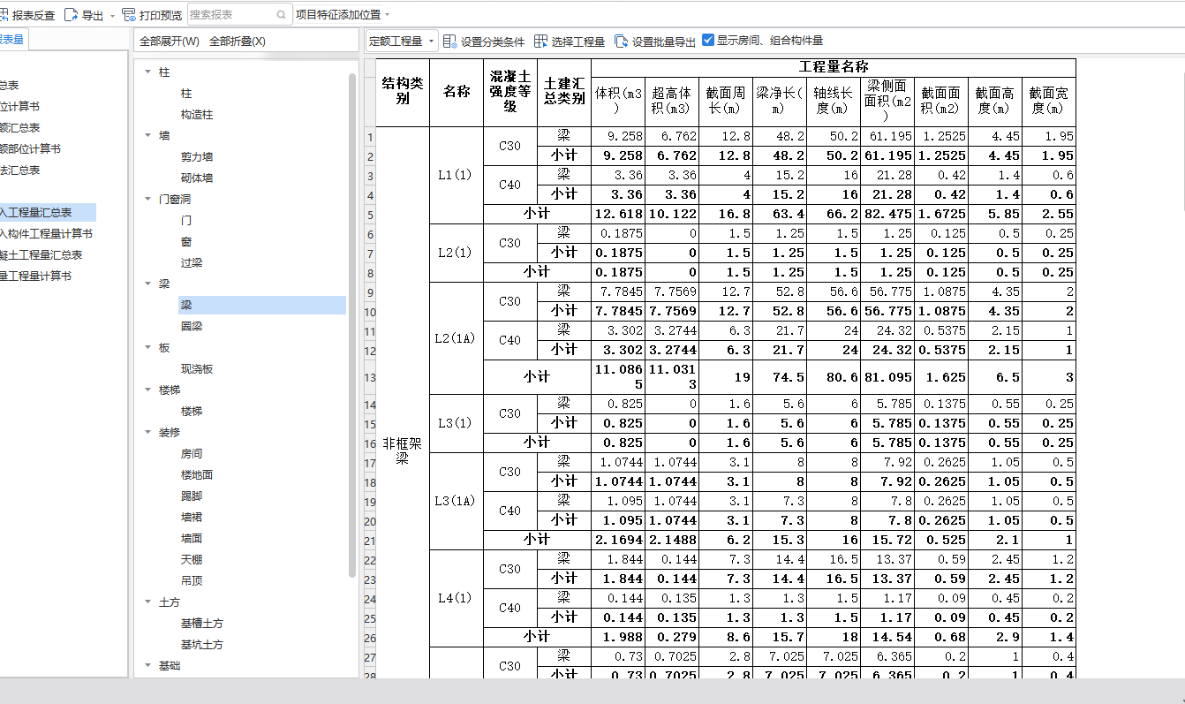
Task: Select 基槽土方 in the tree
Action: click(202, 624)
